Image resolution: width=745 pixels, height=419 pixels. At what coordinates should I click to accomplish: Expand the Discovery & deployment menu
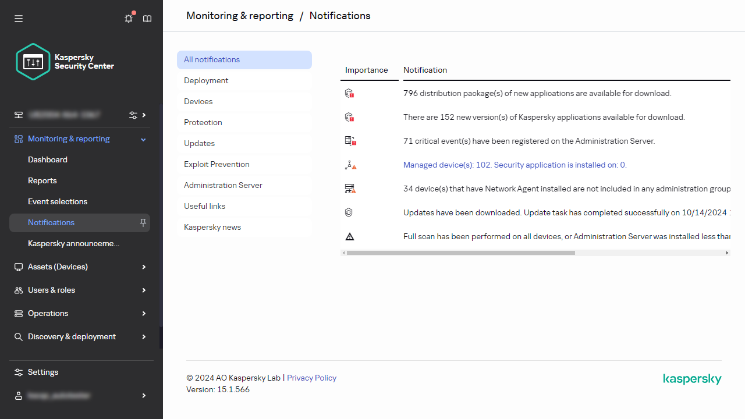143,336
